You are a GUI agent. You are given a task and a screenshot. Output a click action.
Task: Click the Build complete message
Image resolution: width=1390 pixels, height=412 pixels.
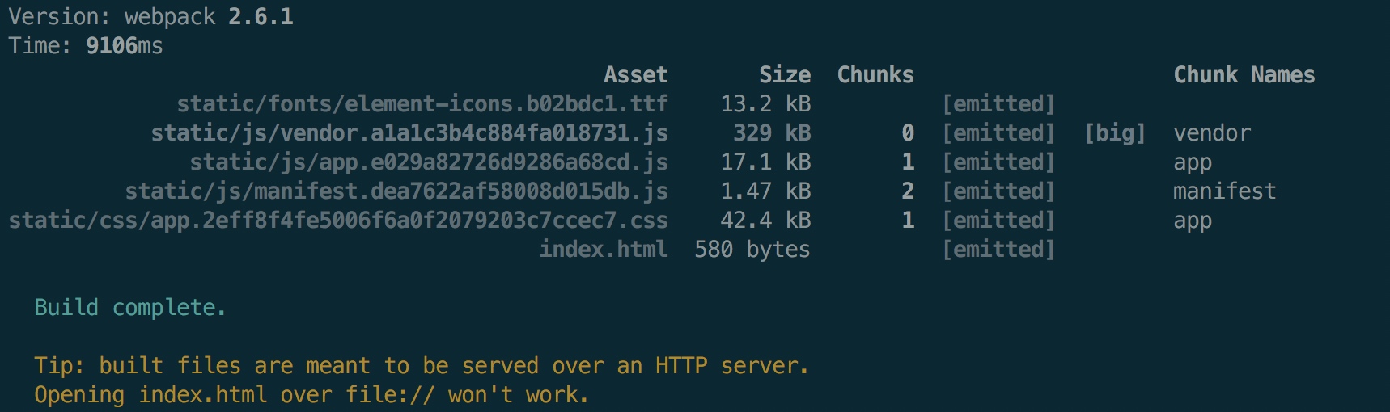[x=130, y=307]
